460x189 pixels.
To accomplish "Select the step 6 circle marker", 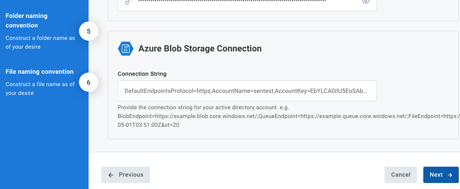I will point(89,83).
